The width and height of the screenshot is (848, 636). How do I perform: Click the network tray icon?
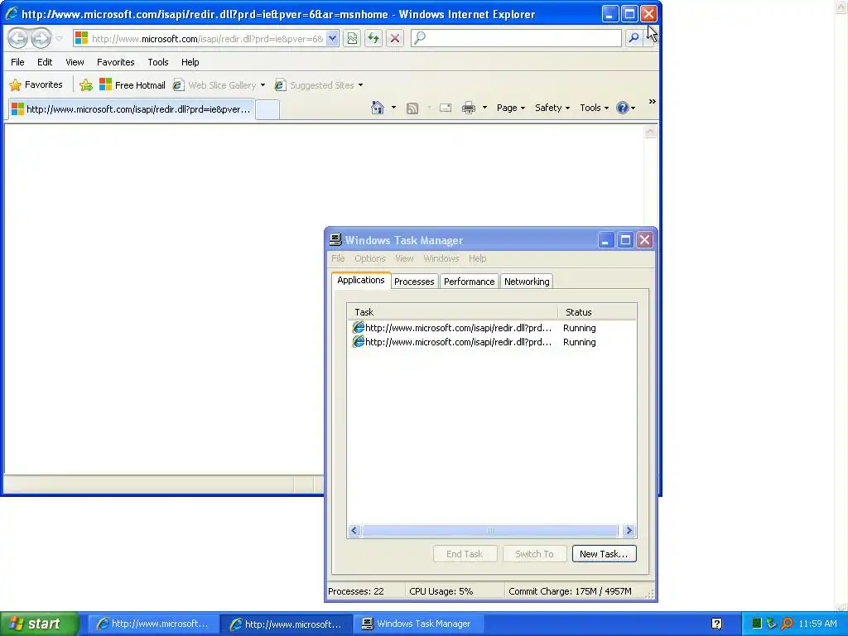(x=771, y=624)
